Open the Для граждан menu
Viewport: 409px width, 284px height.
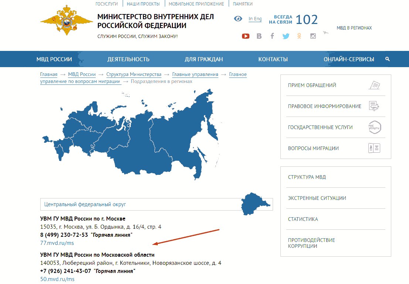coord(204,59)
